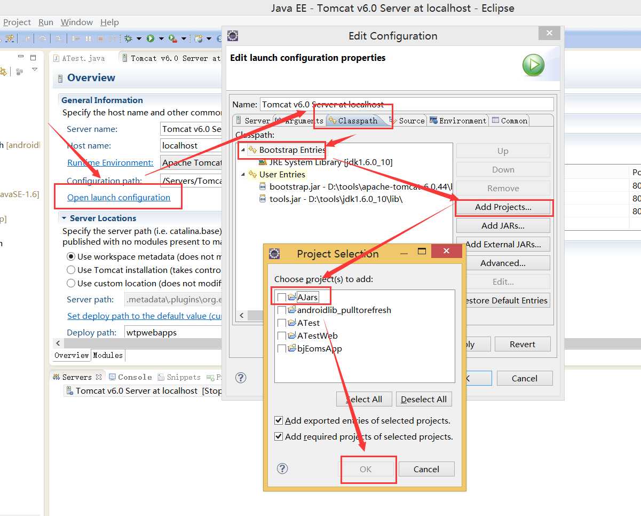The width and height of the screenshot is (641, 516).
Task: Toggle Add exported entries of selected projects
Action: point(278,420)
